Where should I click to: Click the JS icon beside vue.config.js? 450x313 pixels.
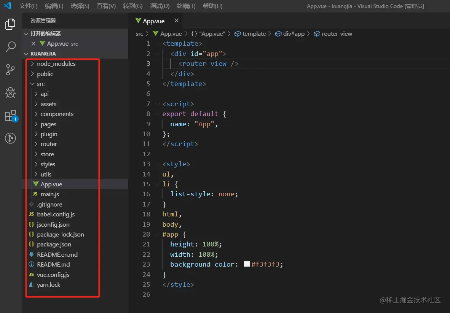click(x=32, y=274)
